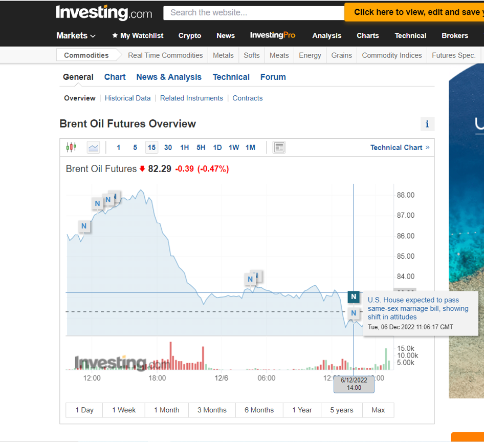Click the star My Watchlist item

[138, 35]
